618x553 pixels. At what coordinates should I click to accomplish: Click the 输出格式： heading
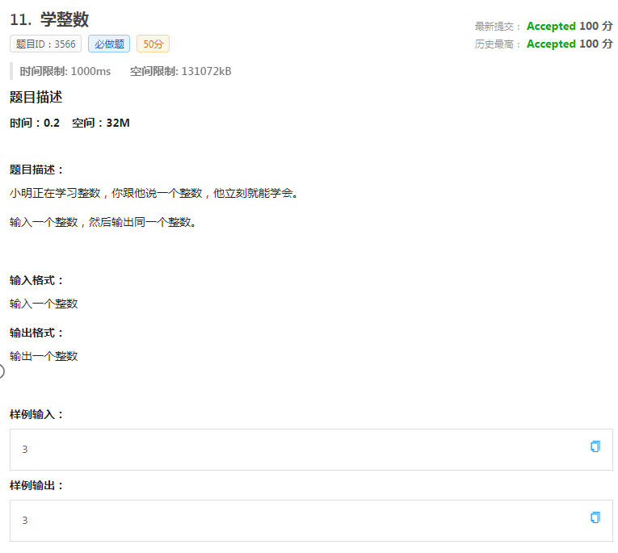(x=36, y=333)
